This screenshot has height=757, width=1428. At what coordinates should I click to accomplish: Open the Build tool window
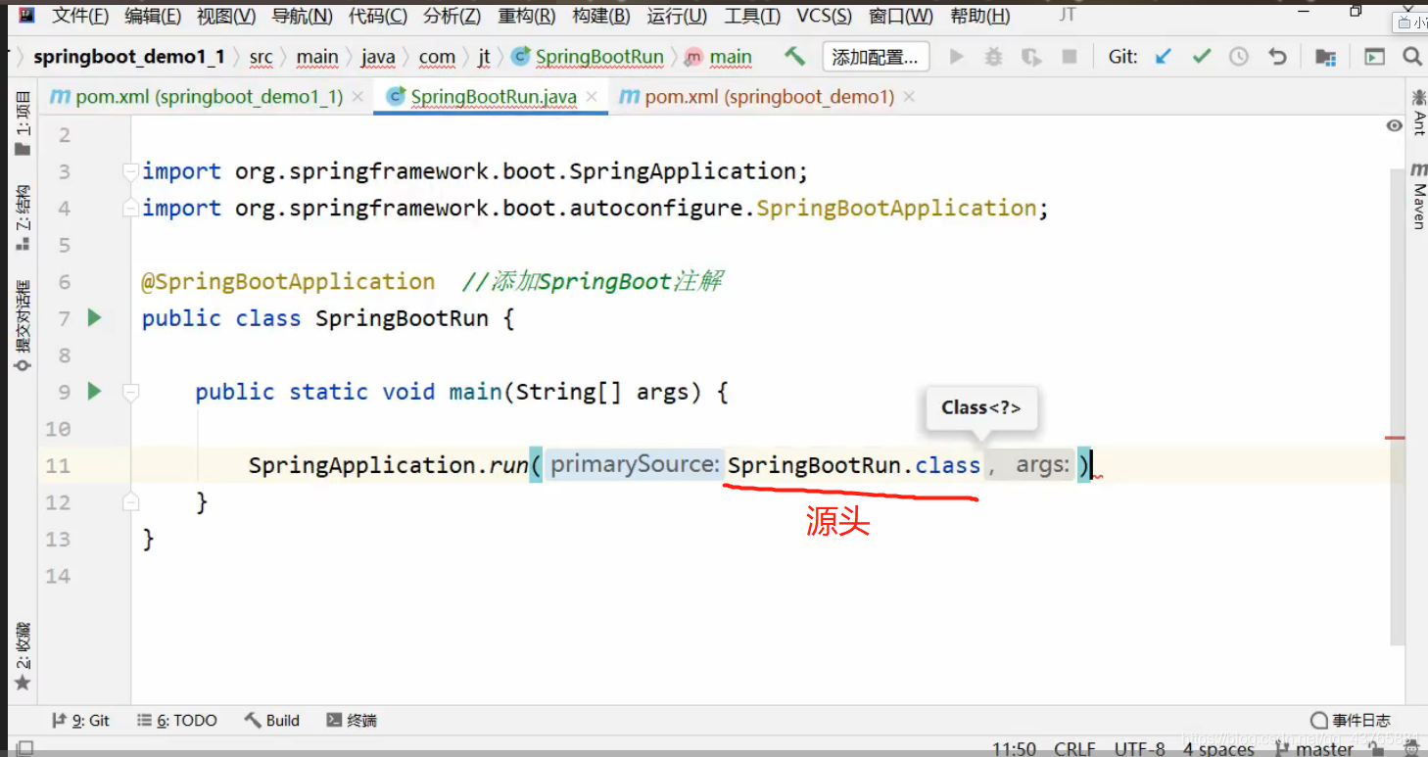coord(272,720)
